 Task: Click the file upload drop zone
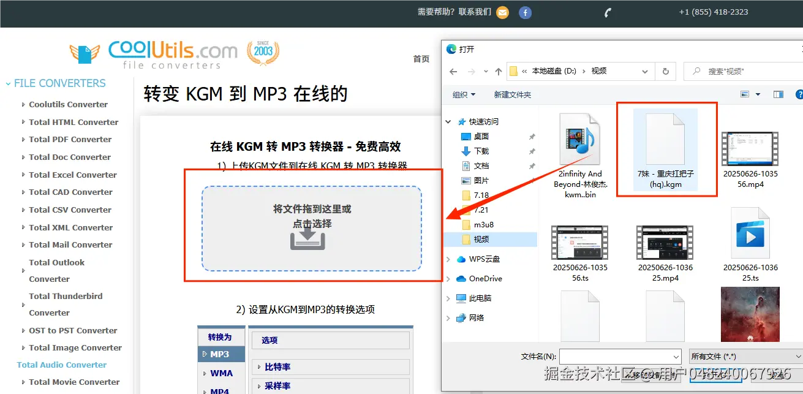click(x=312, y=229)
